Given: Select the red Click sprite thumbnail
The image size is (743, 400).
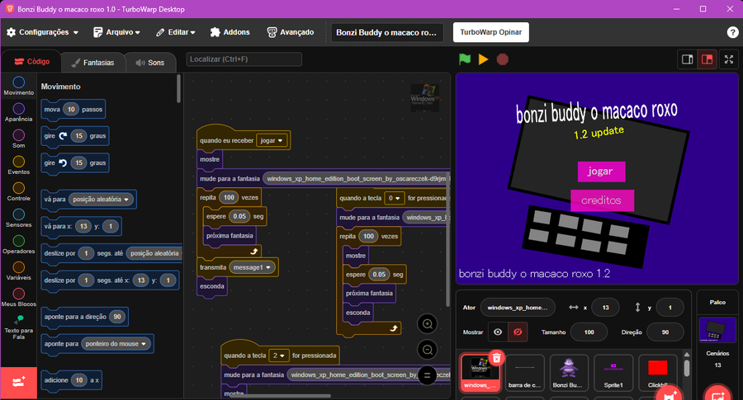Looking at the screenshot, I should 657,373.
